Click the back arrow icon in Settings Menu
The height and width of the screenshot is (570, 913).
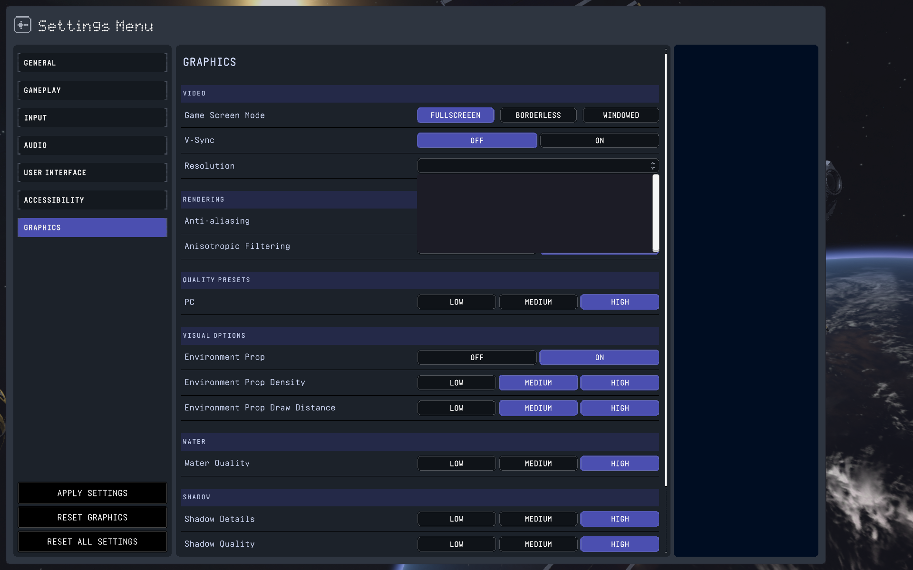click(22, 26)
